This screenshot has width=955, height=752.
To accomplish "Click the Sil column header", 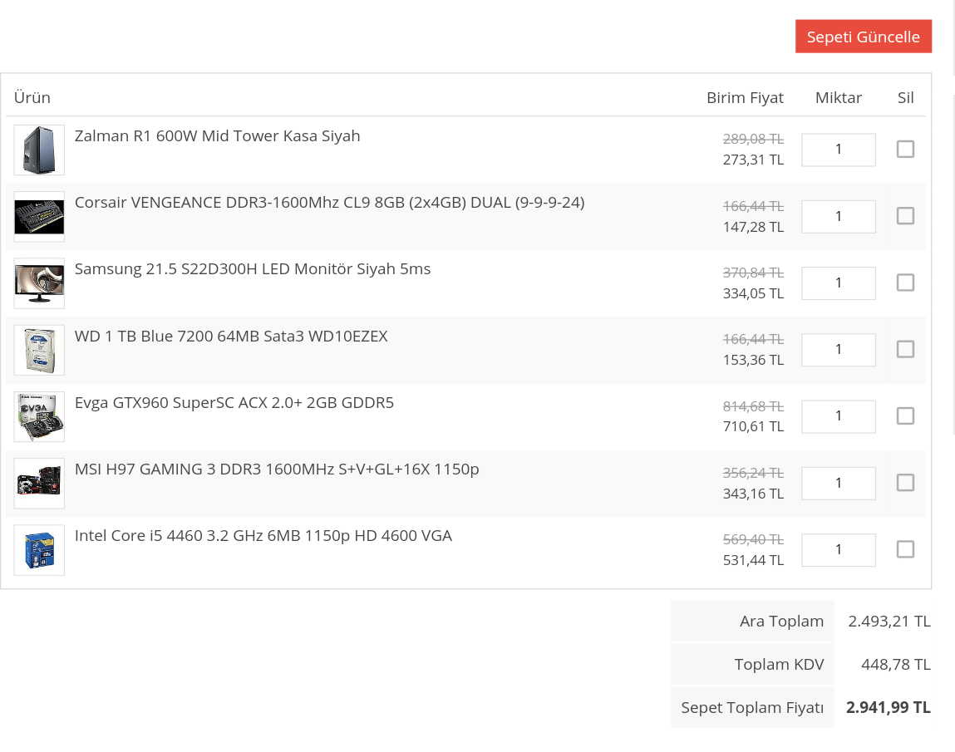I will [x=906, y=97].
